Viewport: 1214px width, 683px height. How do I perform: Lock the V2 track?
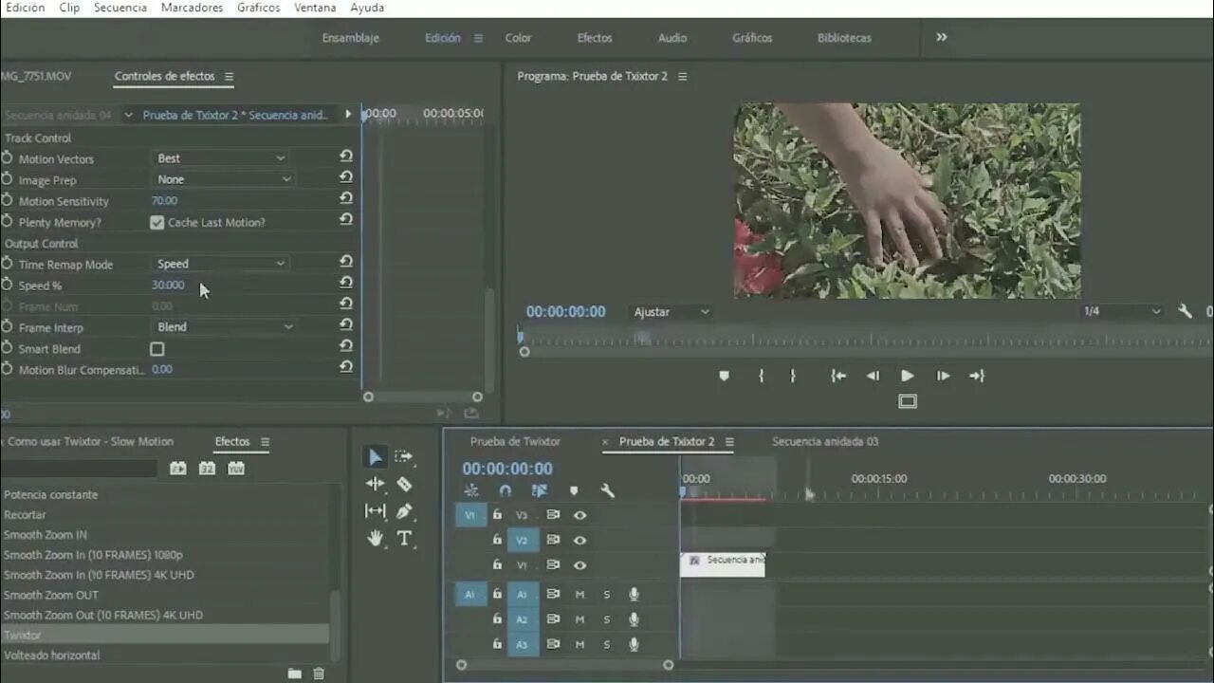point(496,540)
